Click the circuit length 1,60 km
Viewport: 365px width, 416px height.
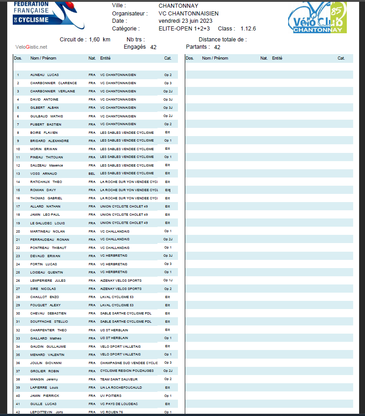(100, 40)
